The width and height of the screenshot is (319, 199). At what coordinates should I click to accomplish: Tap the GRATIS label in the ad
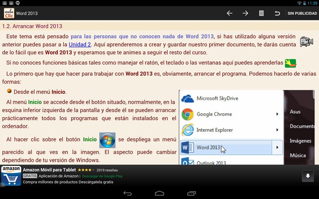pyautogui.click(x=30, y=176)
